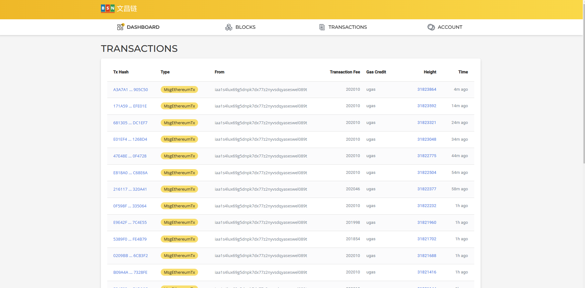Open transaction hash A3A7A1 ... 905C50
The height and width of the screenshot is (288, 585).
pyautogui.click(x=130, y=89)
